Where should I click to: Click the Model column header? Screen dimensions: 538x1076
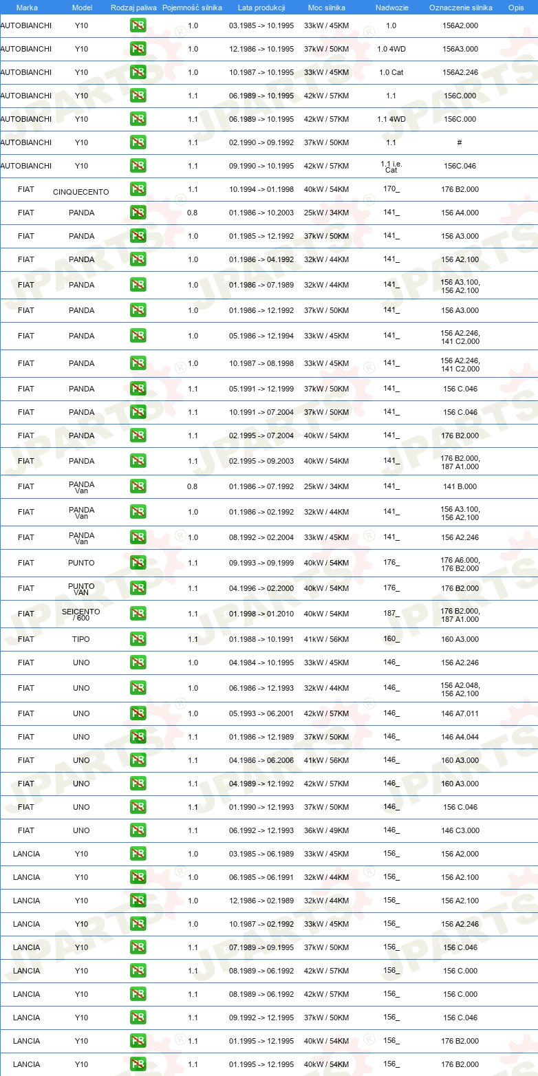[x=82, y=7]
